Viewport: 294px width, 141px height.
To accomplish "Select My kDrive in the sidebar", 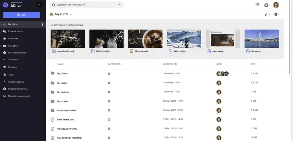I will click(13, 24).
